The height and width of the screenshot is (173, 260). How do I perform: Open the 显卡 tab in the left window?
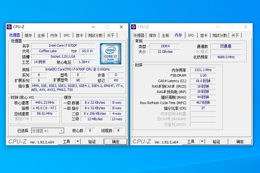tap(79, 35)
